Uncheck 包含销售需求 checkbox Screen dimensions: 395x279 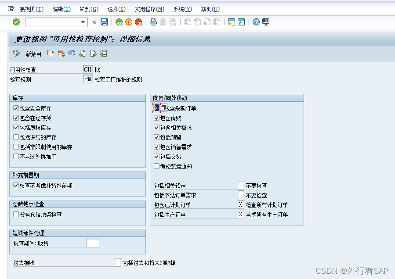pos(156,147)
